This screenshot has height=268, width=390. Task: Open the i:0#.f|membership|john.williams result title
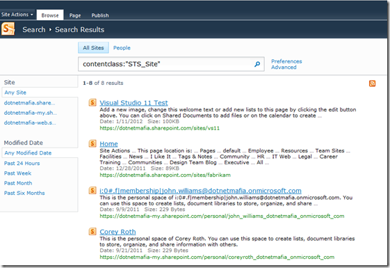[x=200, y=191]
